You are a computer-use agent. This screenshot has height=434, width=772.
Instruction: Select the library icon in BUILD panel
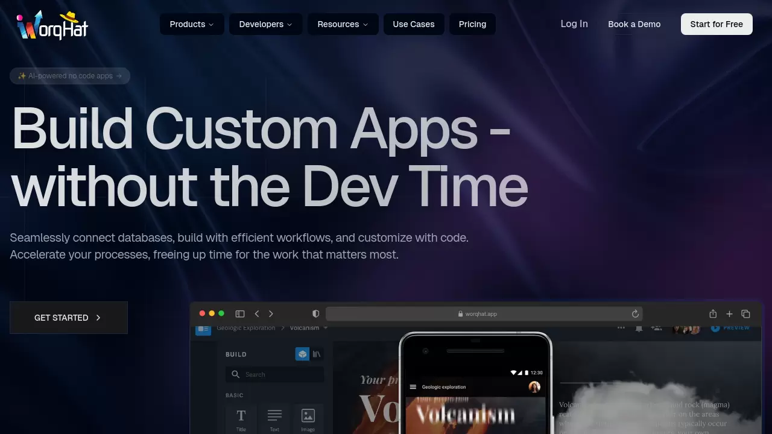[x=317, y=354]
